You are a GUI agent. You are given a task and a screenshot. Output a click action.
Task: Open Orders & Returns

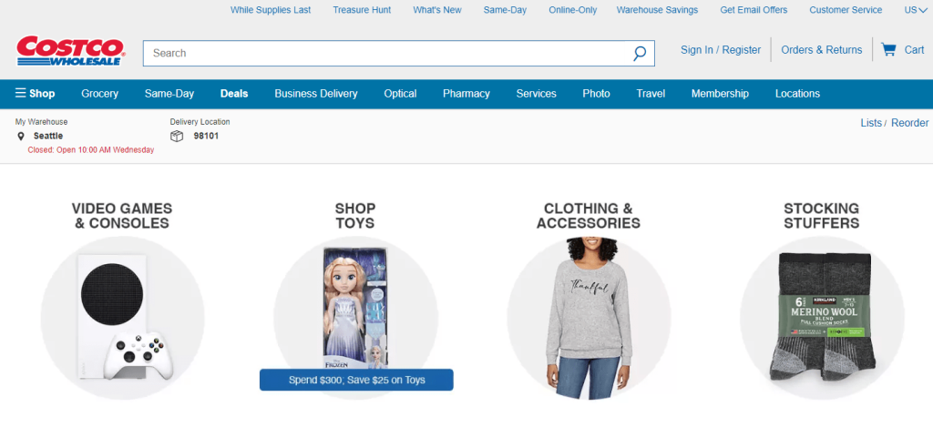click(x=822, y=50)
